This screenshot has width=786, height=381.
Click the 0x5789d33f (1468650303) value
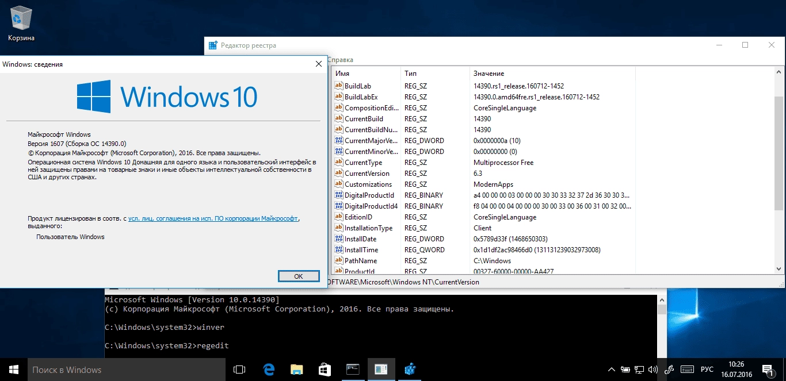coord(510,239)
